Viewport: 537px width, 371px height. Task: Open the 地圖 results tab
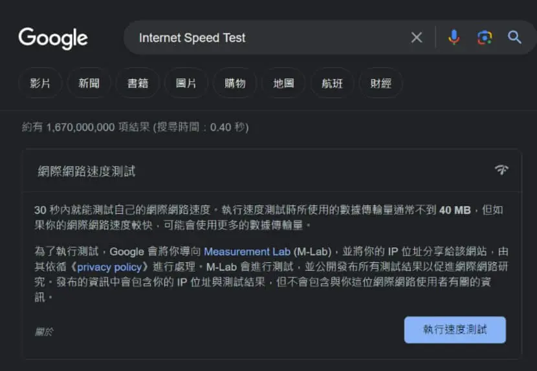283,83
